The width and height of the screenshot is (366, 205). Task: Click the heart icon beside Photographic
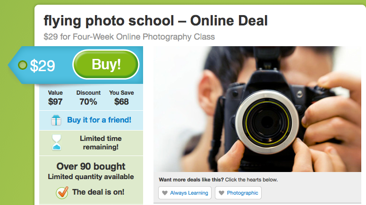click(x=221, y=193)
